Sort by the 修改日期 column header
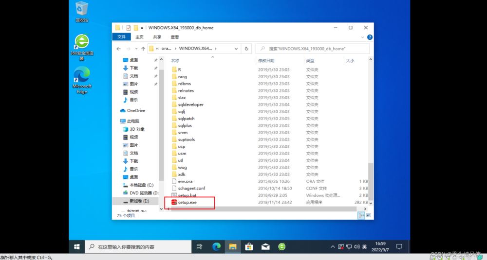This screenshot has width=487, height=260. (x=266, y=61)
